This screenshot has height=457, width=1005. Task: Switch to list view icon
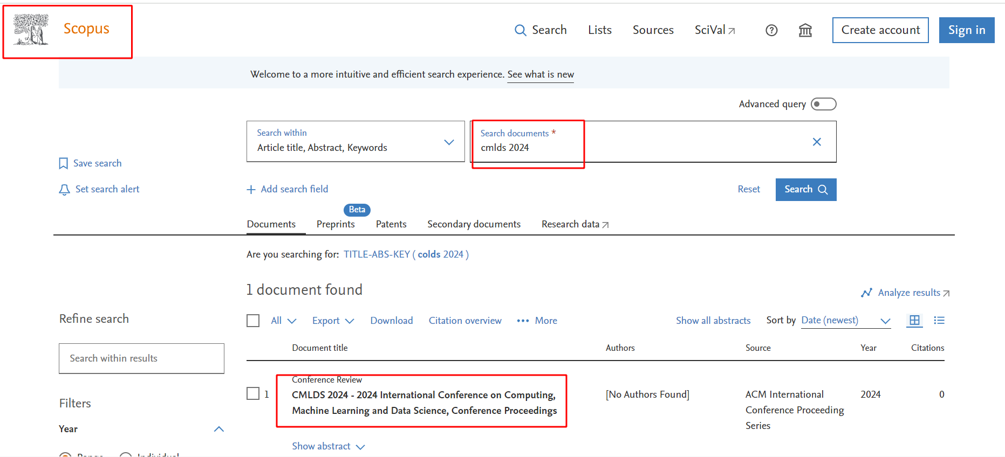(x=939, y=320)
